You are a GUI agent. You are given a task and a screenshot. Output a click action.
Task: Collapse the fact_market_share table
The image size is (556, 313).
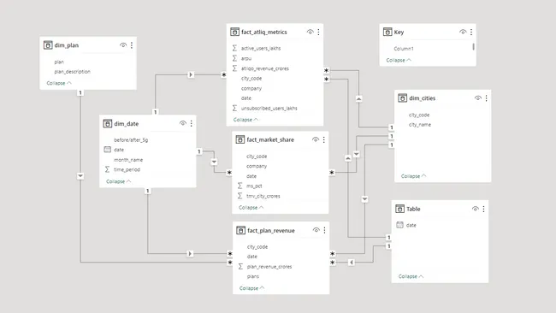[251, 207]
